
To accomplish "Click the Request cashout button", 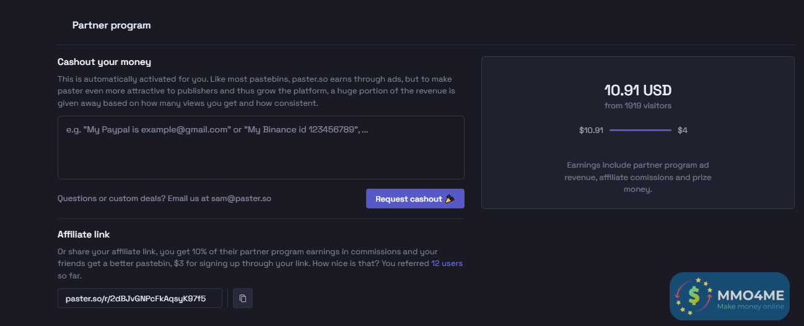I will [x=415, y=199].
